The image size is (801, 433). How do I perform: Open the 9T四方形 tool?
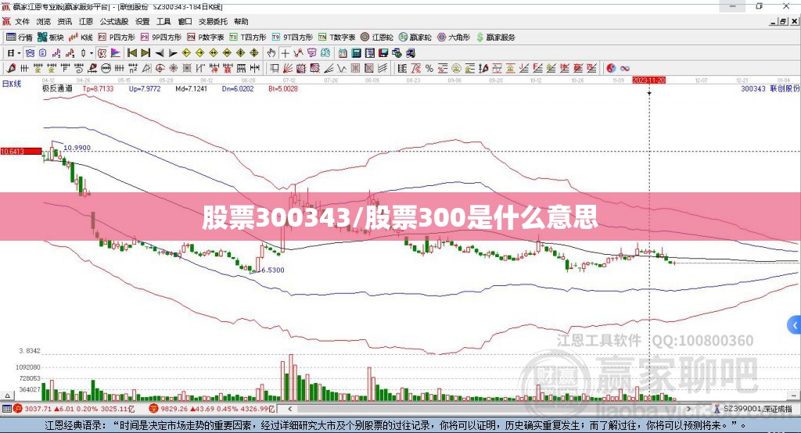click(x=293, y=38)
